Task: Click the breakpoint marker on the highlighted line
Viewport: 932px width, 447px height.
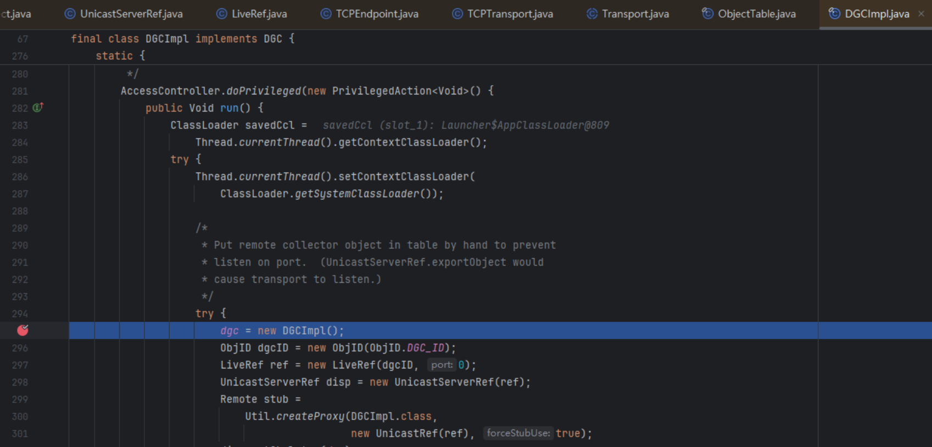Action: 23,330
